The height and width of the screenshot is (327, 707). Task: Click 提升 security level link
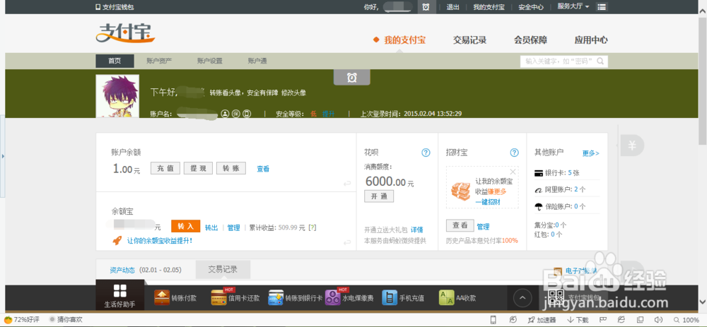click(x=328, y=114)
